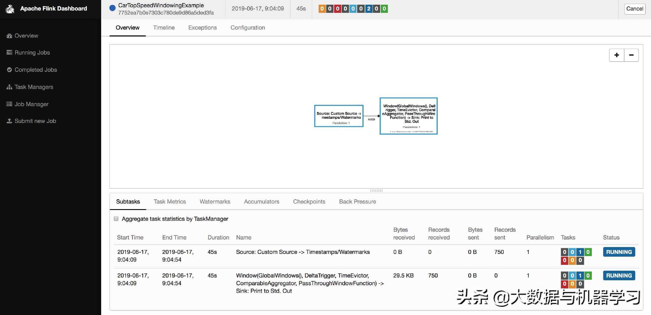Select the Custom Source node in graph
The image size is (651, 315).
pos(339,116)
